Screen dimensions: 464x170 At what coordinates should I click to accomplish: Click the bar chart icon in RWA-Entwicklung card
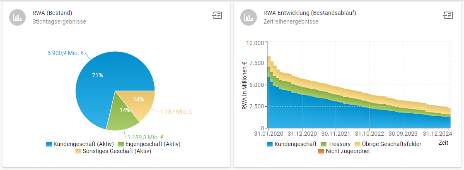[x=249, y=17]
